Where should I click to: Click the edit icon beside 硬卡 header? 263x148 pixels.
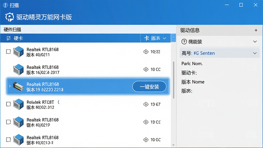8,38
